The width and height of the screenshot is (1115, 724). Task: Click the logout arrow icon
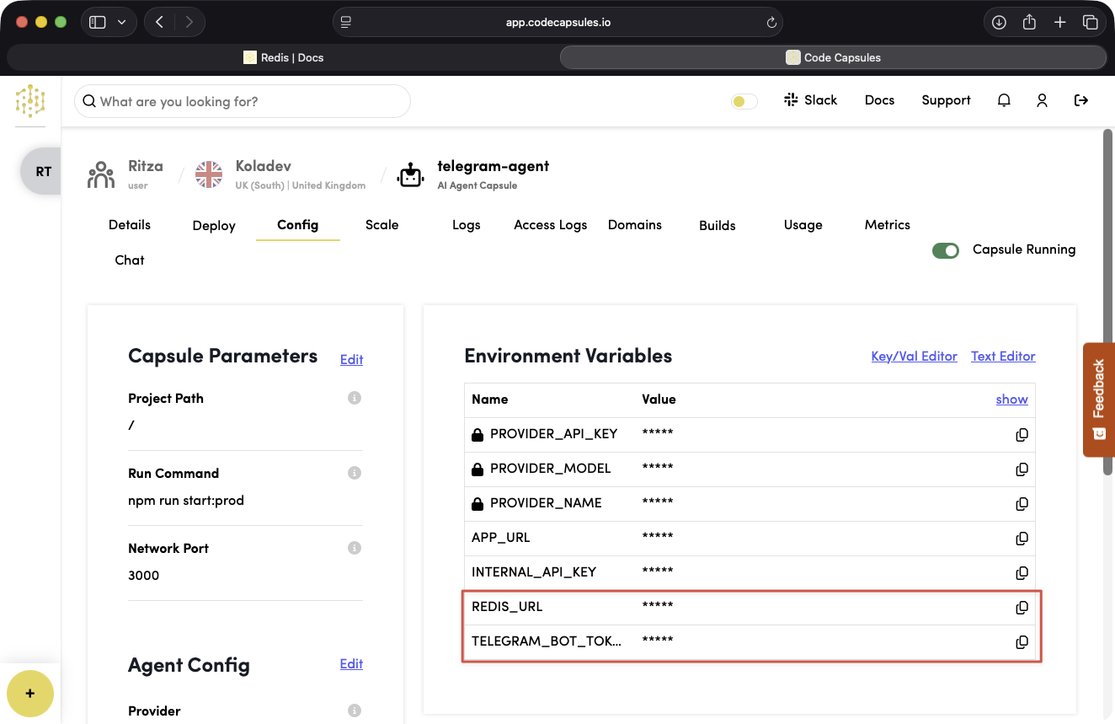1081,100
